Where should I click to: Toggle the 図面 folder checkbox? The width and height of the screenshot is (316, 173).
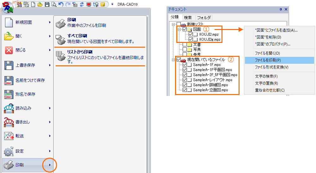(x=185, y=29)
